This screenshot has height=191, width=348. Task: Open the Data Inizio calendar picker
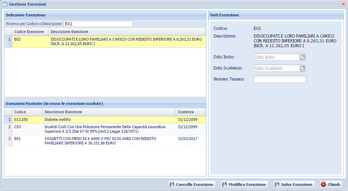(303, 57)
